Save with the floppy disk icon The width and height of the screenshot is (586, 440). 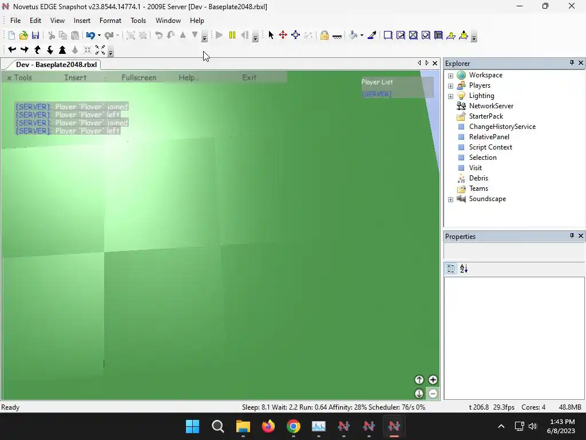(35, 35)
